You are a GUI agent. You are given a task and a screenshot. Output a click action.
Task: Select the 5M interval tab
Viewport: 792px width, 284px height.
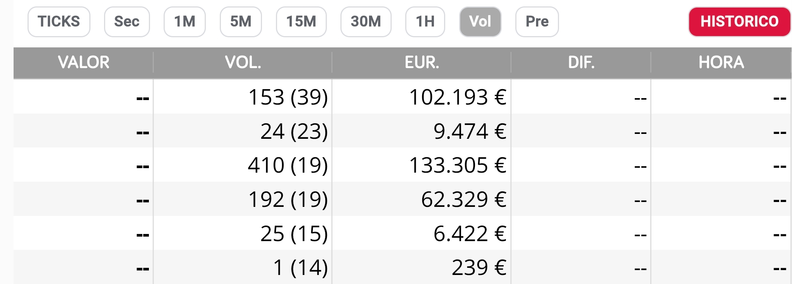tap(241, 22)
